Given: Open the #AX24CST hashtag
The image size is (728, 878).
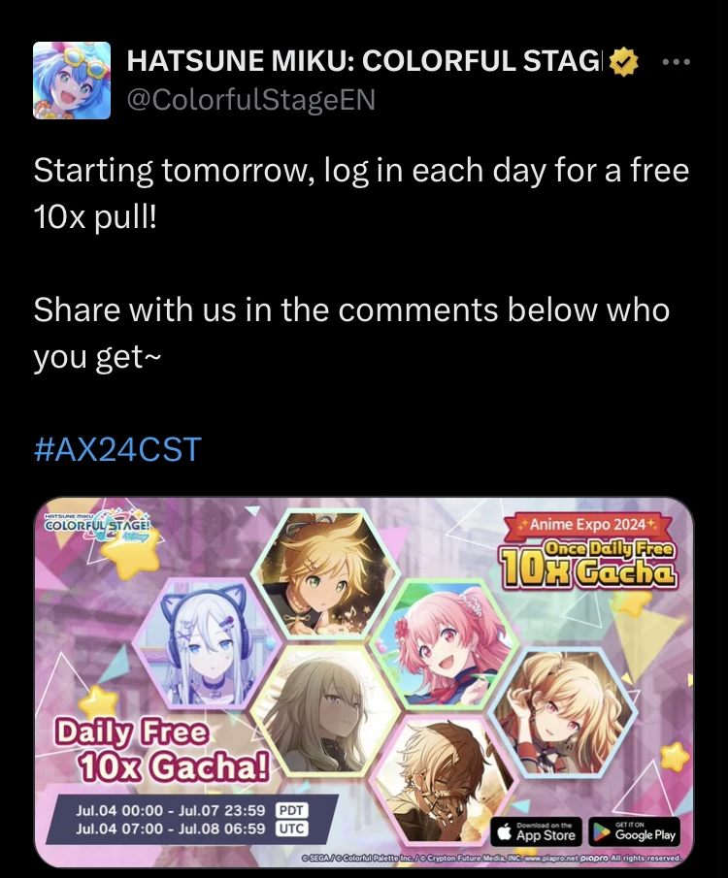Looking at the screenshot, I should point(117,449).
